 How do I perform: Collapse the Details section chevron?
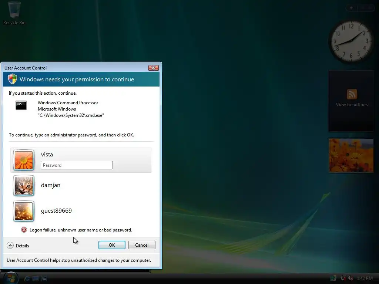click(10, 246)
